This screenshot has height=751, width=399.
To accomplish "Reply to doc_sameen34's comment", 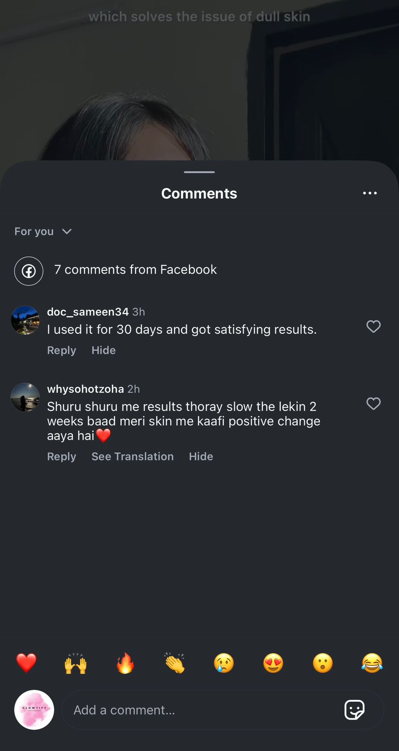I will 61,351.
